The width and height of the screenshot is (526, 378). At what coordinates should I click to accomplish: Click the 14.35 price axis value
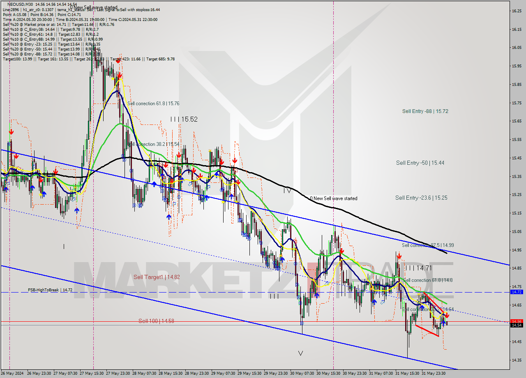[x=517, y=360]
